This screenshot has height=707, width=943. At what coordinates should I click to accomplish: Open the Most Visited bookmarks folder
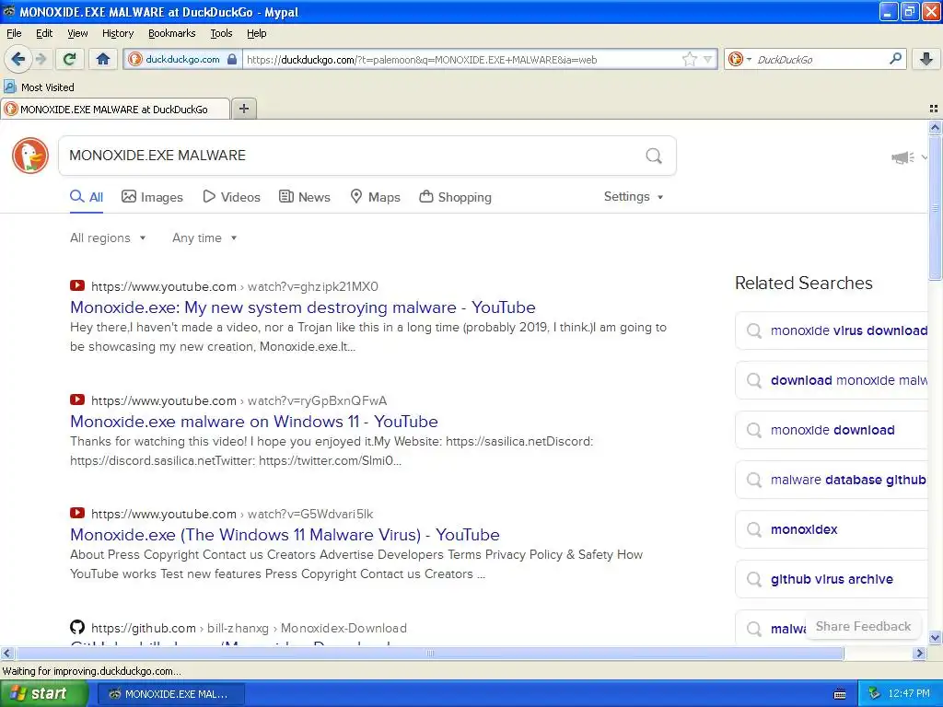[40, 87]
